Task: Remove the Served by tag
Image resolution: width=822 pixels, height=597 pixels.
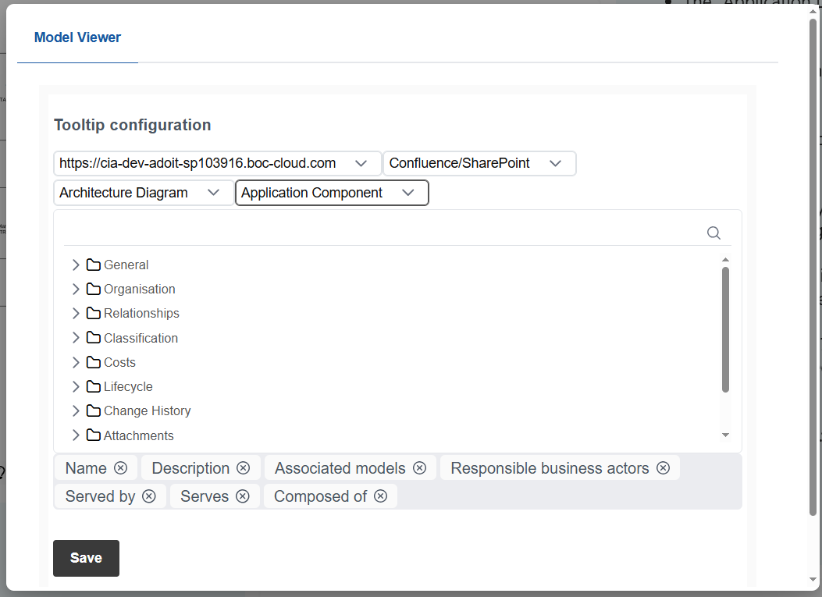Action: pos(149,496)
